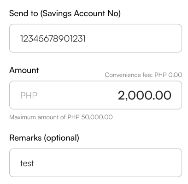Click the PHP 0.00 fee value
Viewport: 188px width, 184px height.
coord(168,75)
